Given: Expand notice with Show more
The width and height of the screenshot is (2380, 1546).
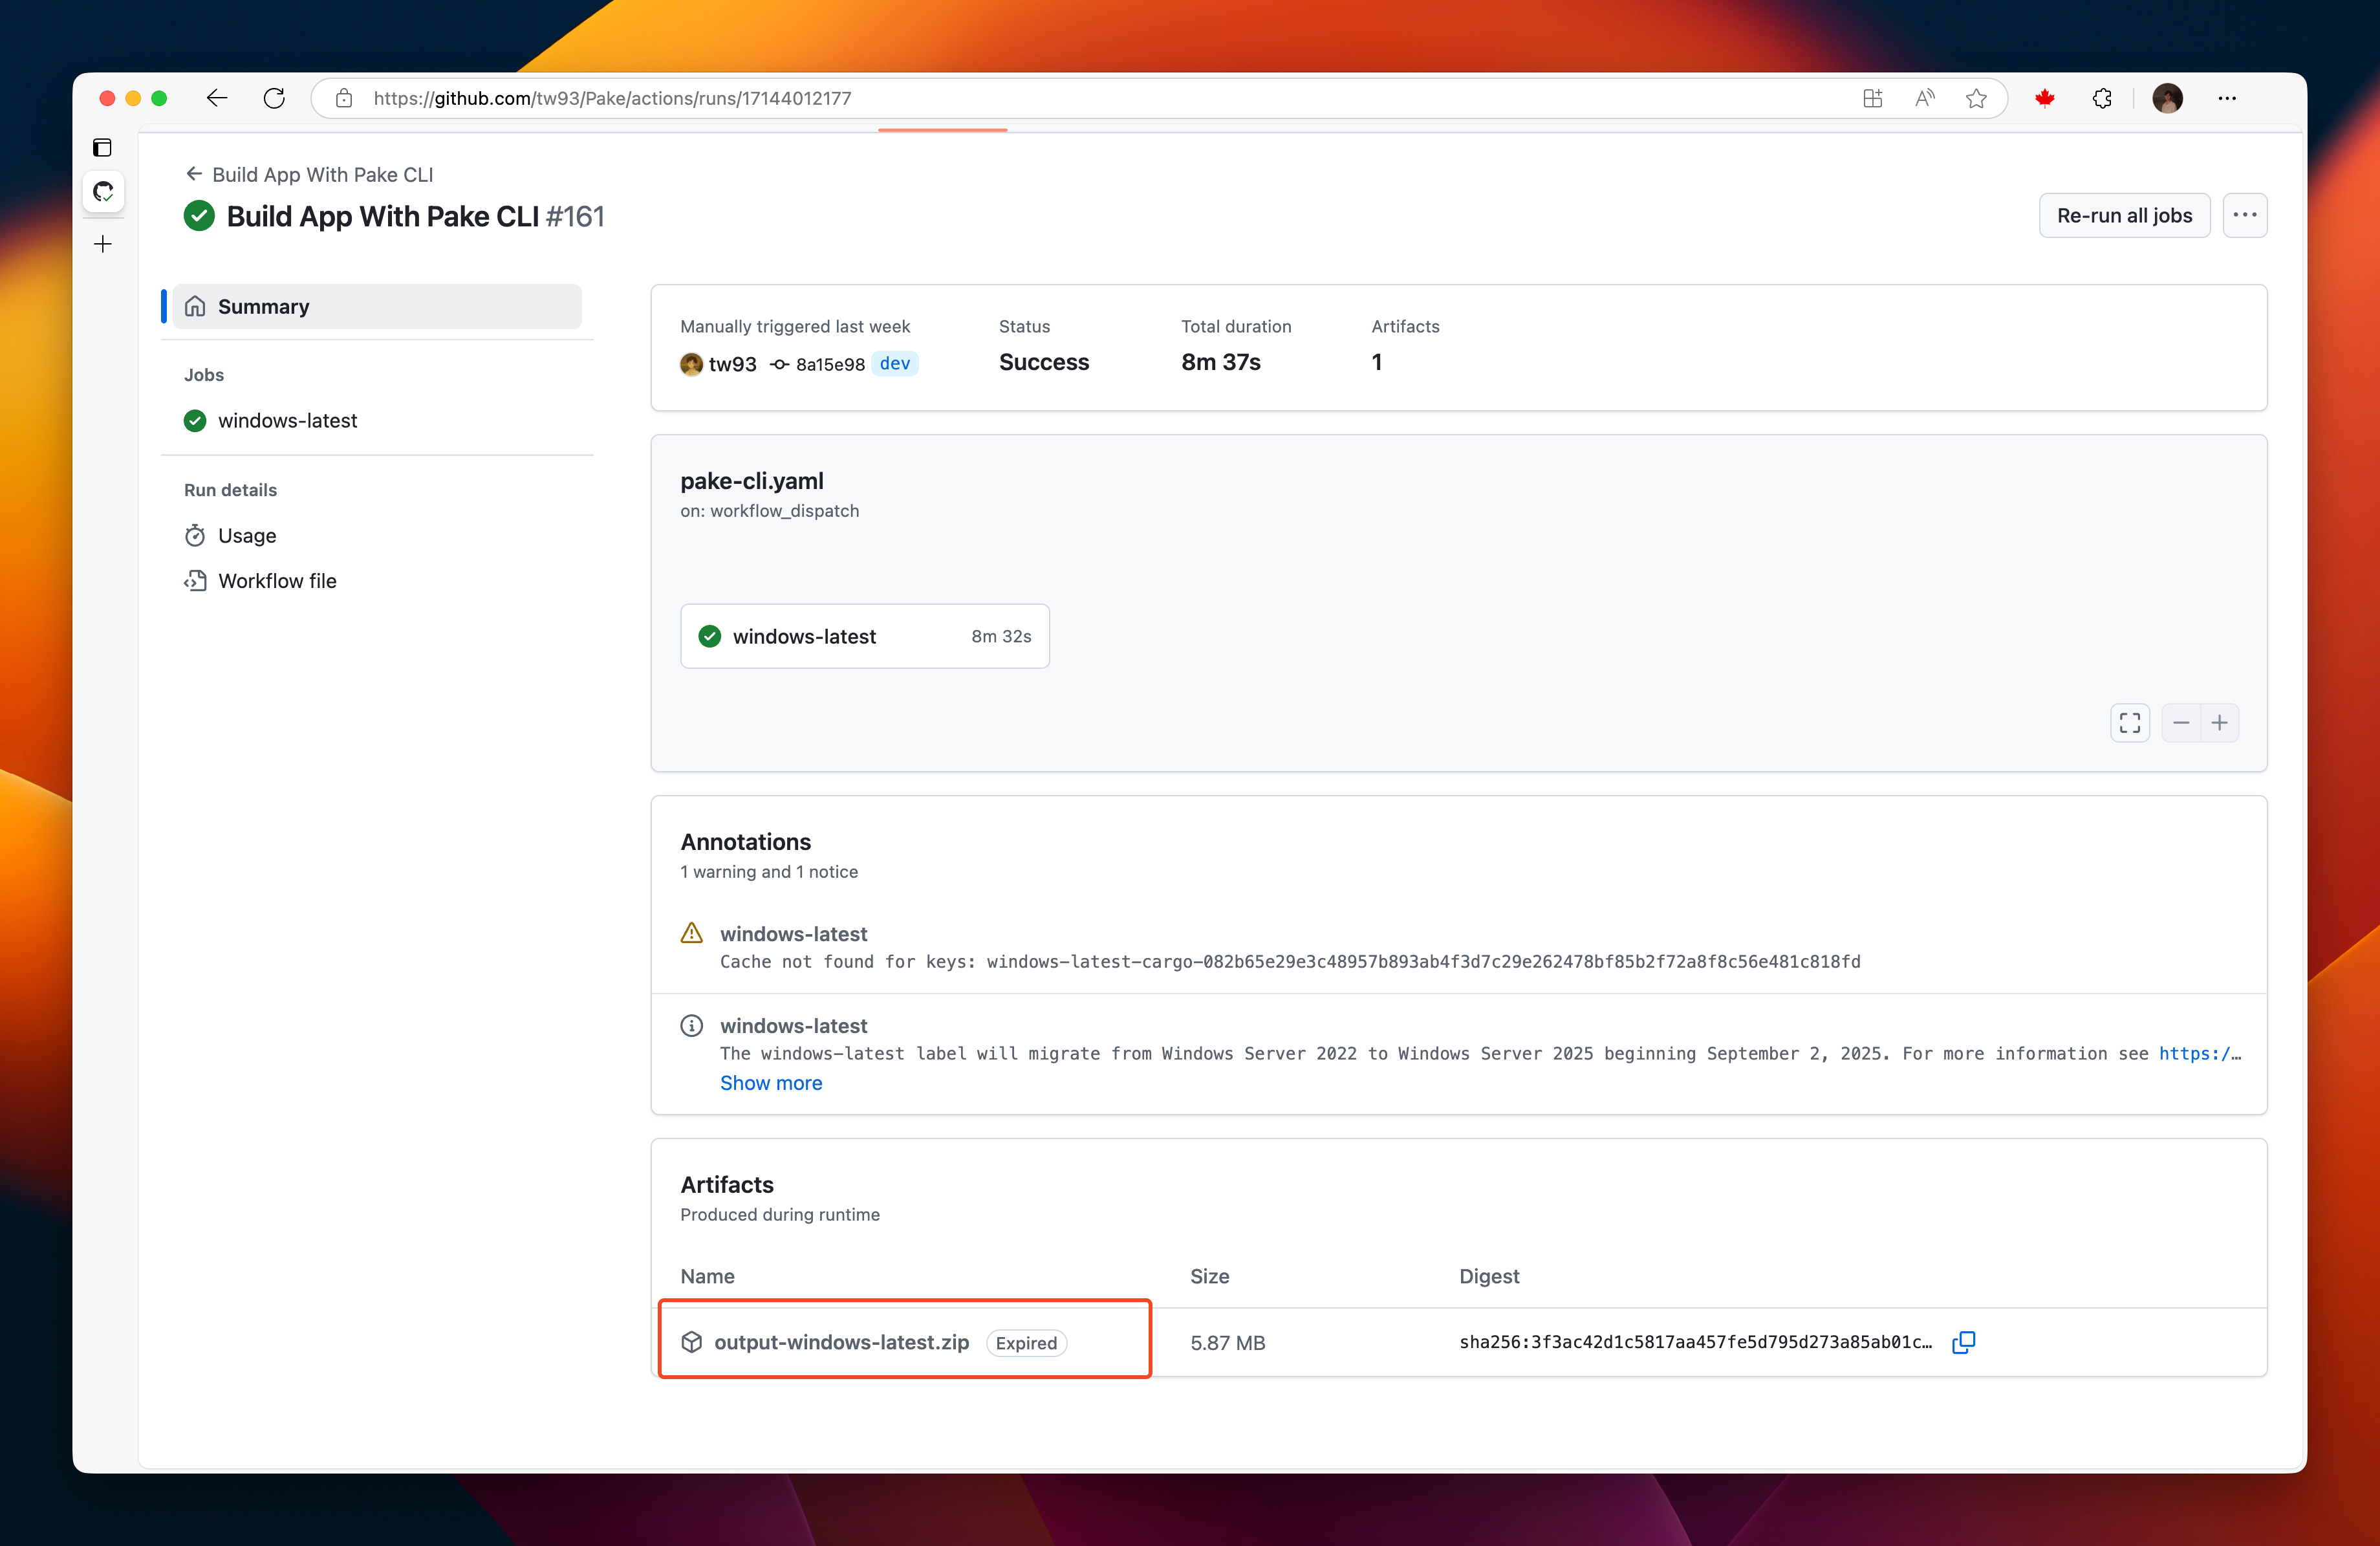Looking at the screenshot, I should pyautogui.click(x=771, y=1083).
